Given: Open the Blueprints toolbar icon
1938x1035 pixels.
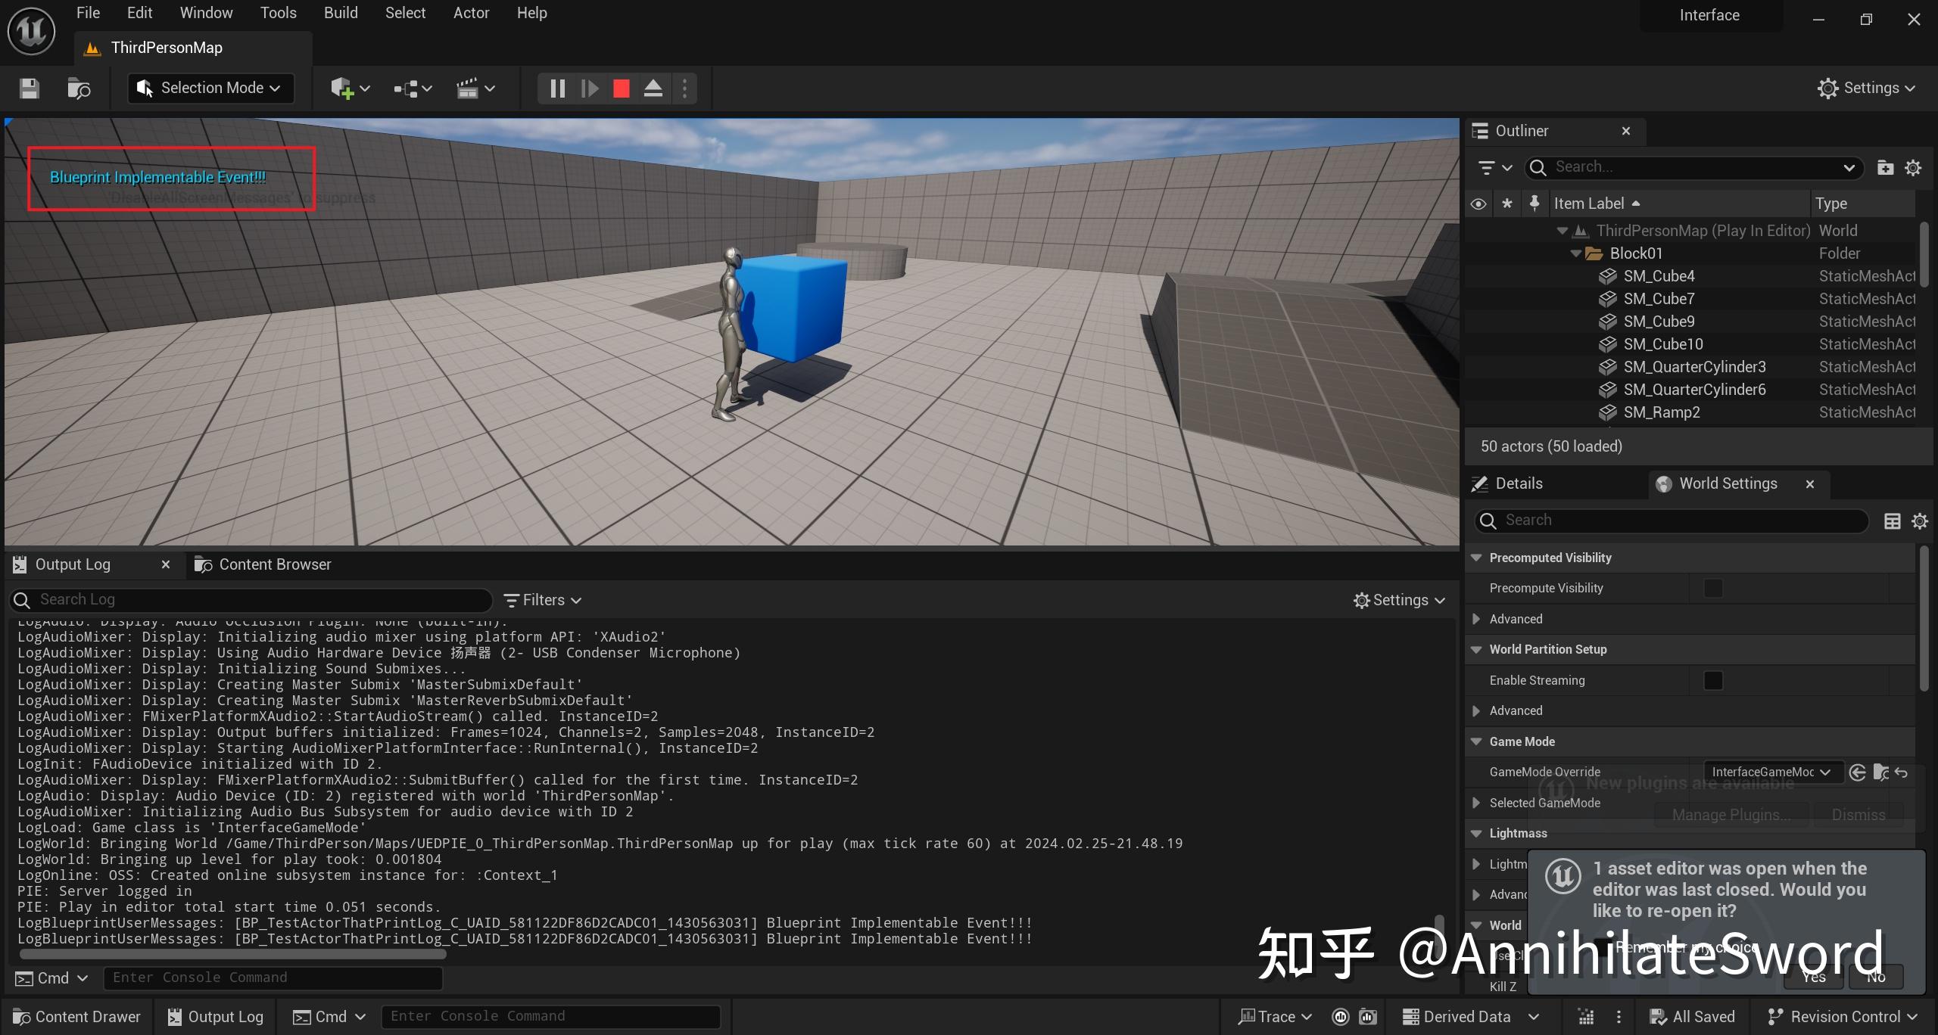Looking at the screenshot, I should (407, 88).
